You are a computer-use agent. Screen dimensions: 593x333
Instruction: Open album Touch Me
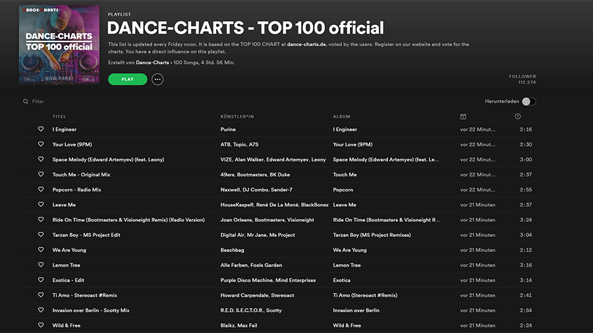pos(345,175)
